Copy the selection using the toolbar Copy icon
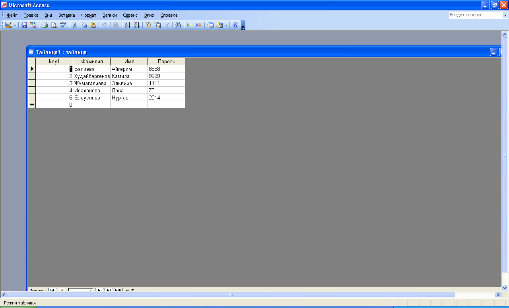Viewport: 509px width, 308px height. 84,25
